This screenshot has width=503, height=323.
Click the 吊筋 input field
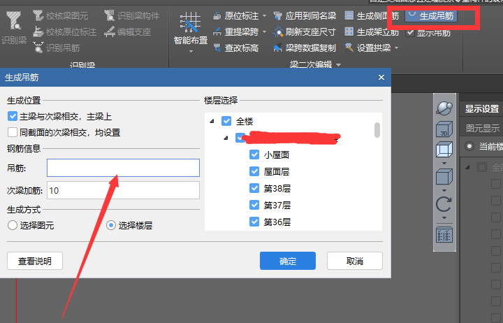click(x=123, y=168)
